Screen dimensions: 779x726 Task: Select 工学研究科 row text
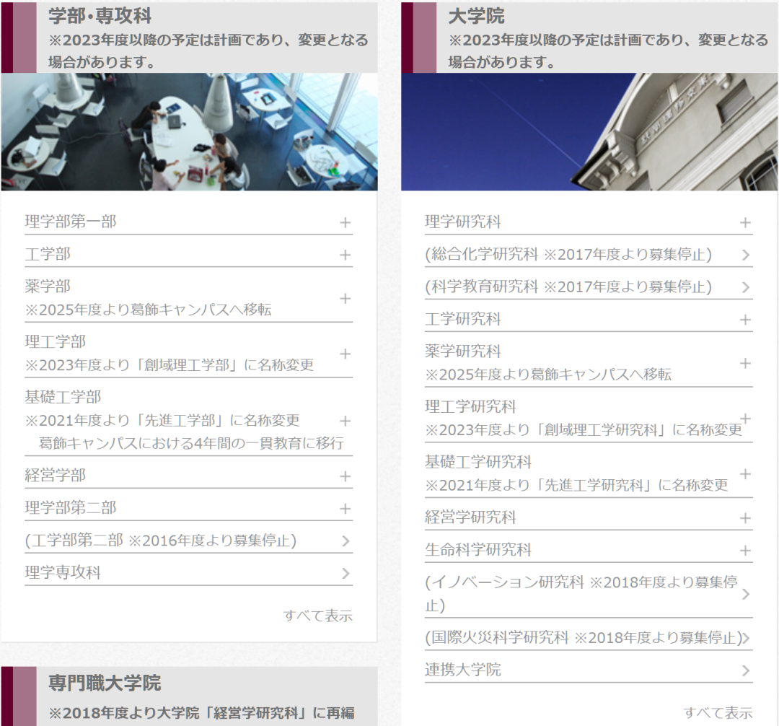[462, 319]
